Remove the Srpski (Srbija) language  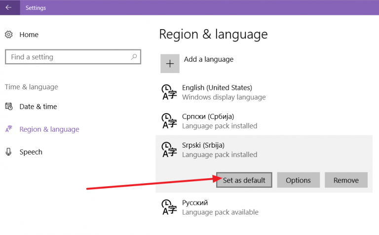[x=346, y=180]
